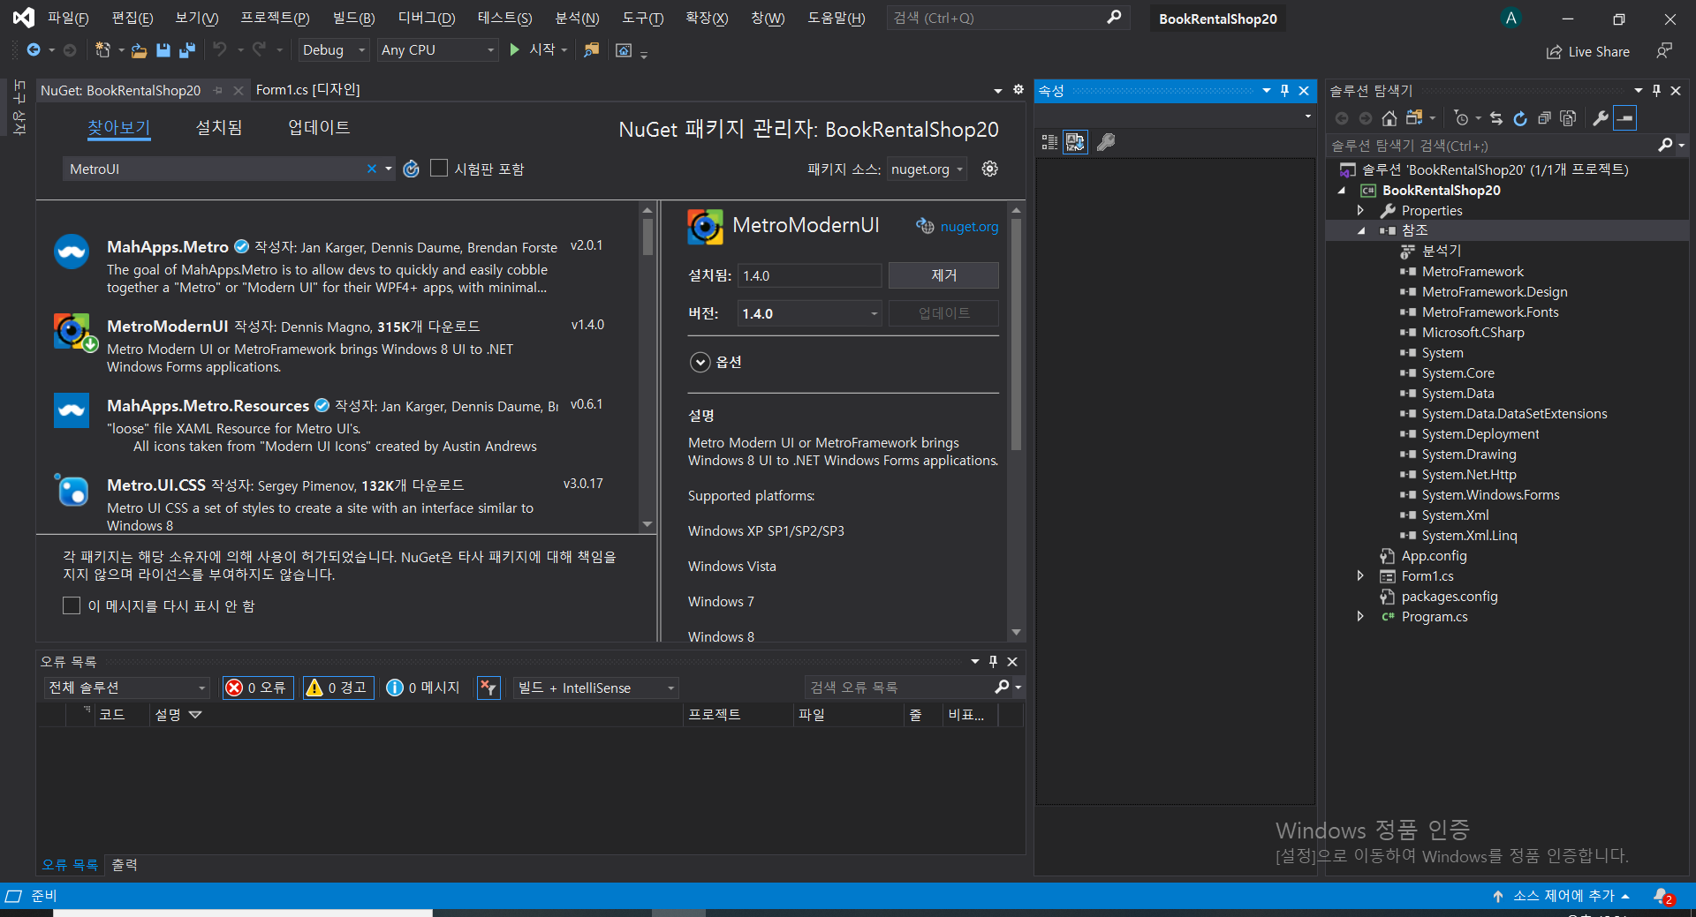Open NuGet package source settings gear

tap(989, 169)
